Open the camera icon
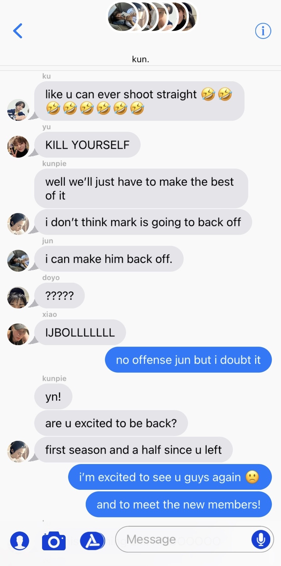The image size is (281, 566). [54, 541]
